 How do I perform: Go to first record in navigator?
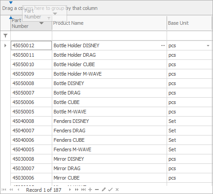tap(4, 189)
